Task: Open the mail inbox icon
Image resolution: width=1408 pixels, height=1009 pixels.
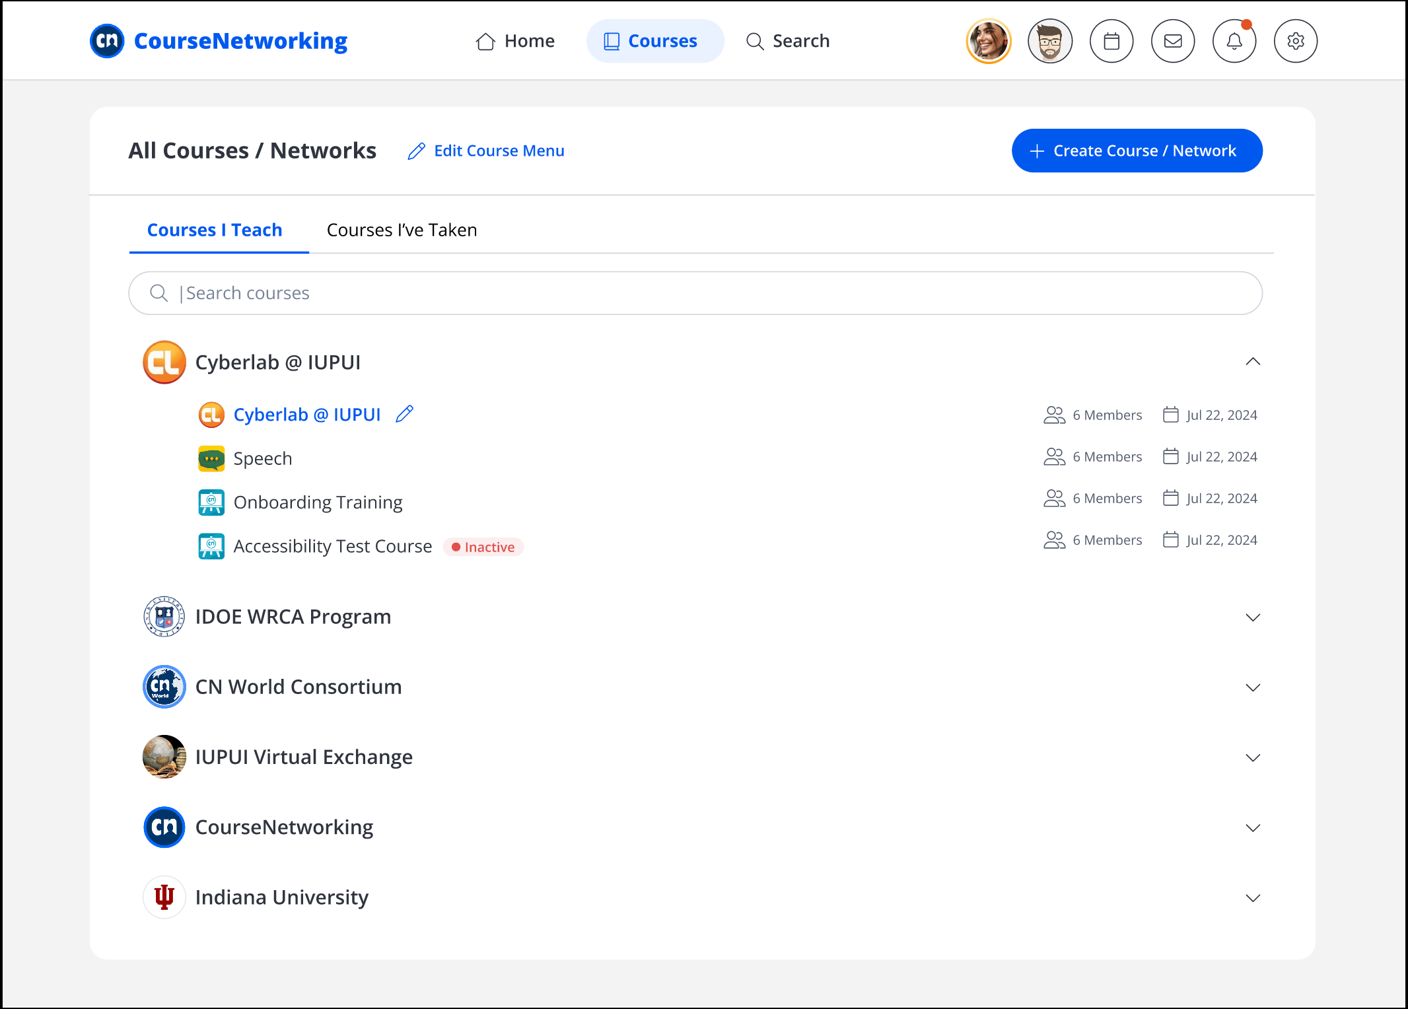Action: click(1173, 41)
